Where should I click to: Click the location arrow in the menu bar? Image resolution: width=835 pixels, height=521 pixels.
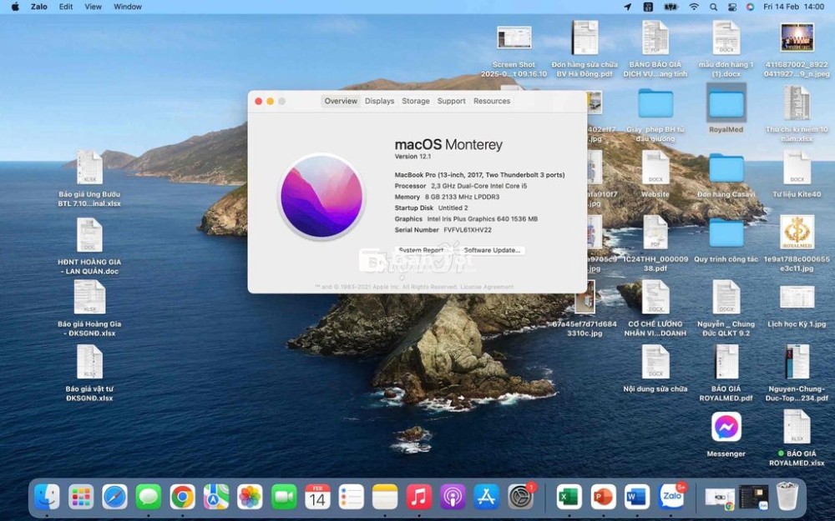coord(628,7)
